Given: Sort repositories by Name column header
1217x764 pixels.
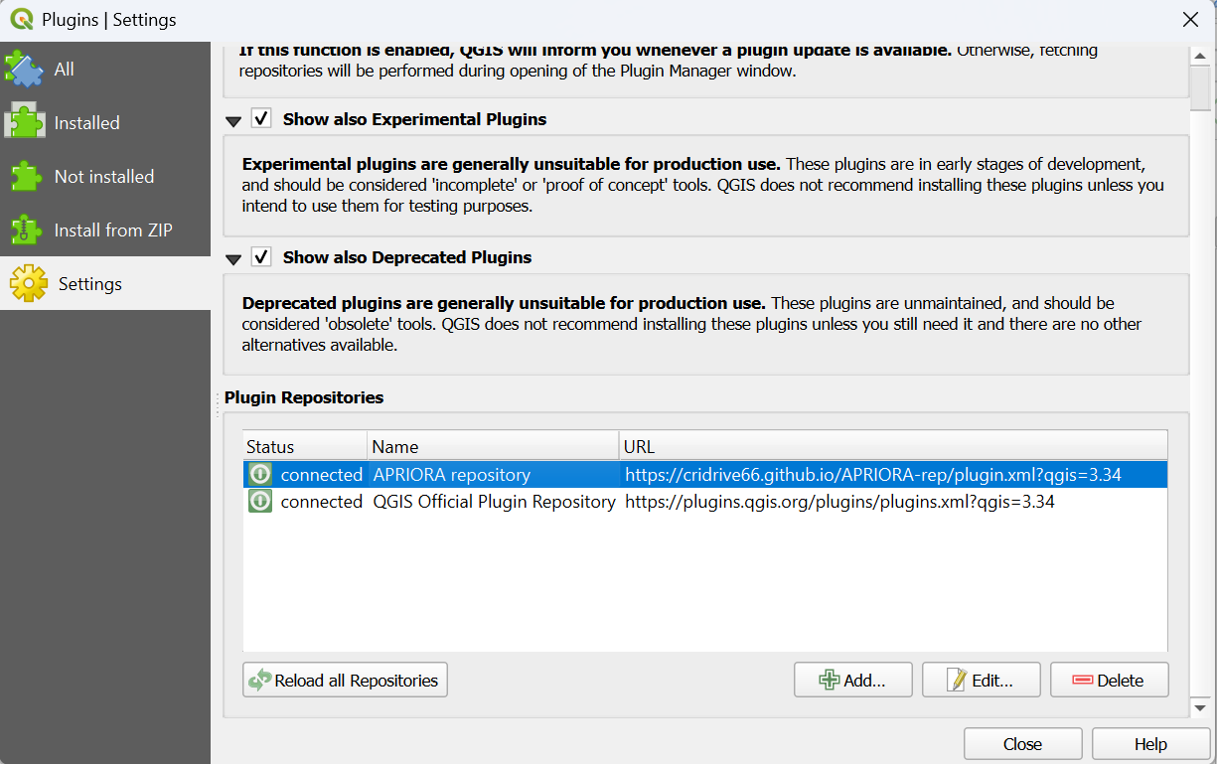Looking at the screenshot, I should pyautogui.click(x=493, y=446).
